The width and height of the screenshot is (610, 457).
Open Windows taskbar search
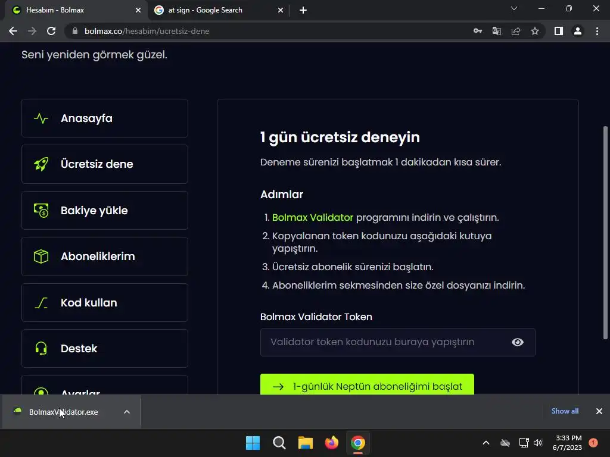[x=279, y=443]
